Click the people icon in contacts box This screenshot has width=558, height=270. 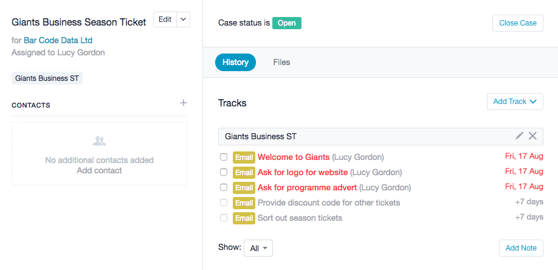tap(99, 142)
